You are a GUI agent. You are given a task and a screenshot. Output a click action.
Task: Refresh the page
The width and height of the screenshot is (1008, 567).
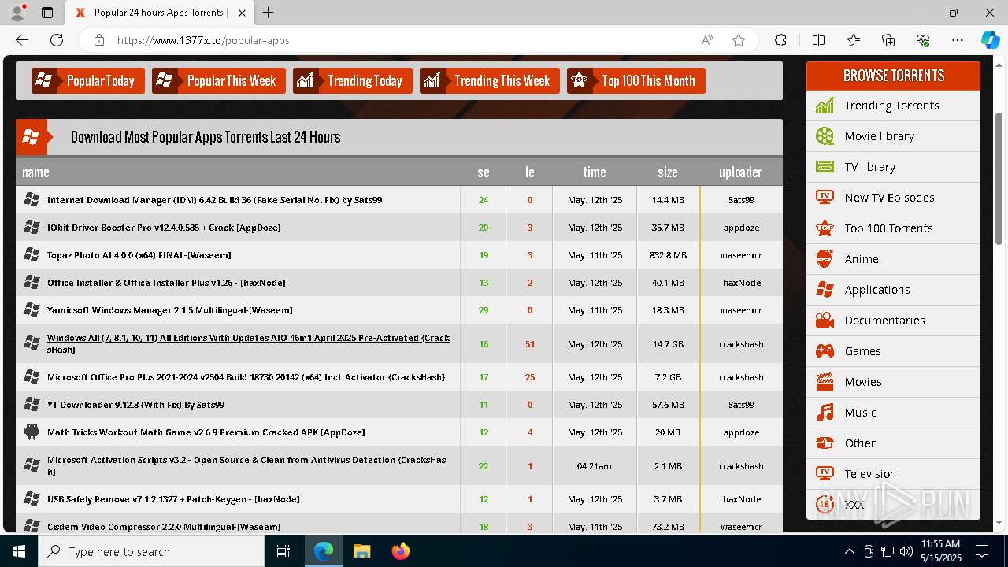click(57, 40)
